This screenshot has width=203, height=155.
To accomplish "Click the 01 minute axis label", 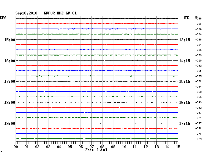I will pos(27,147).
